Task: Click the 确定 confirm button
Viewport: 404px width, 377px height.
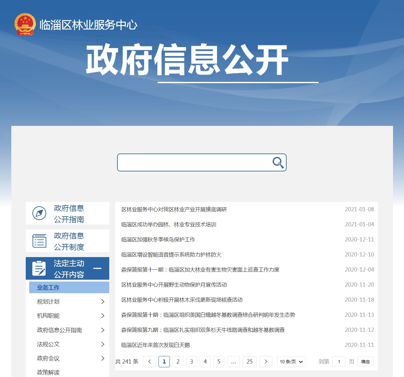Action: 365,362
